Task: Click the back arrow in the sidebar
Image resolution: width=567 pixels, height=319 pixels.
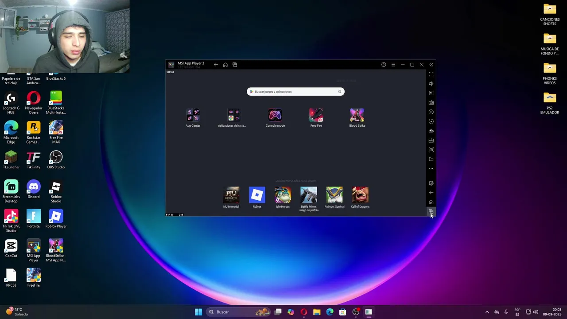Action: coord(431,193)
